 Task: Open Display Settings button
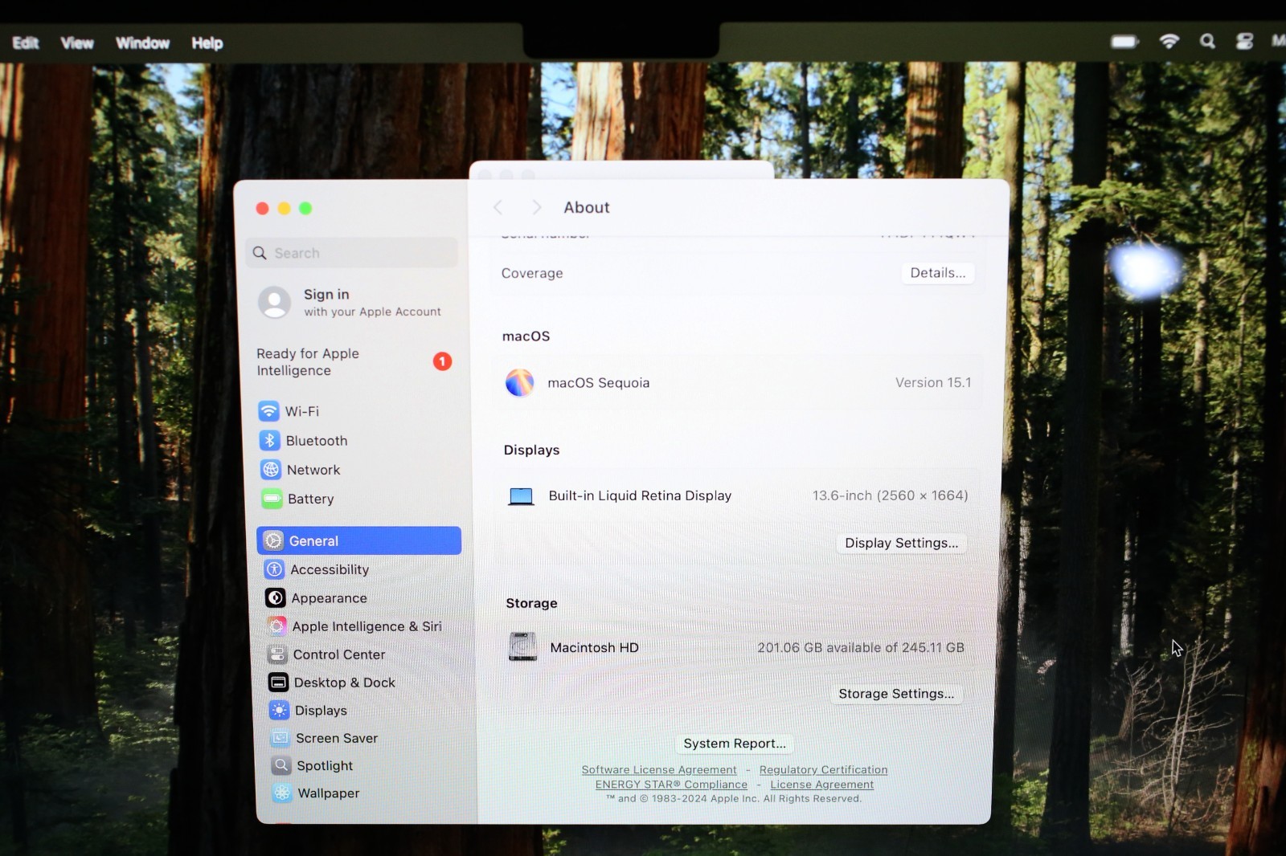(901, 543)
